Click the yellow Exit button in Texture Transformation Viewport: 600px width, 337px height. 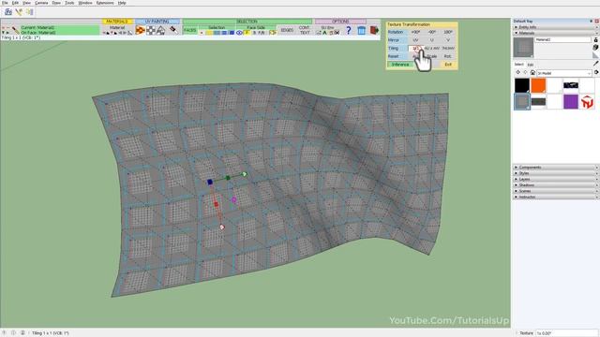[448, 65]
